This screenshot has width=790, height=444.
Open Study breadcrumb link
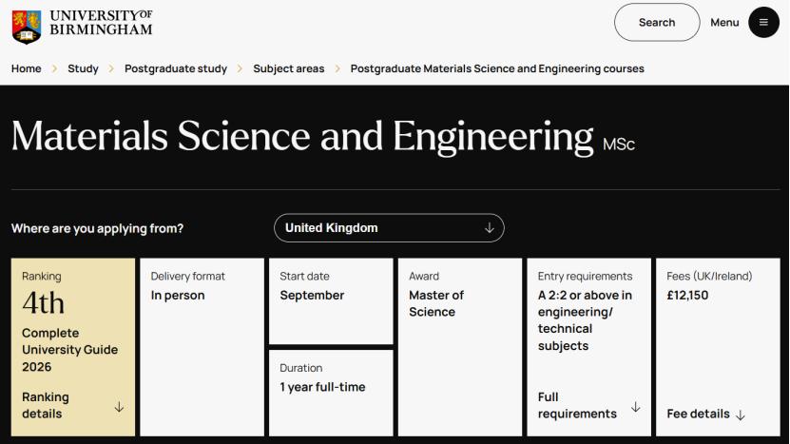tap(83, 69)
